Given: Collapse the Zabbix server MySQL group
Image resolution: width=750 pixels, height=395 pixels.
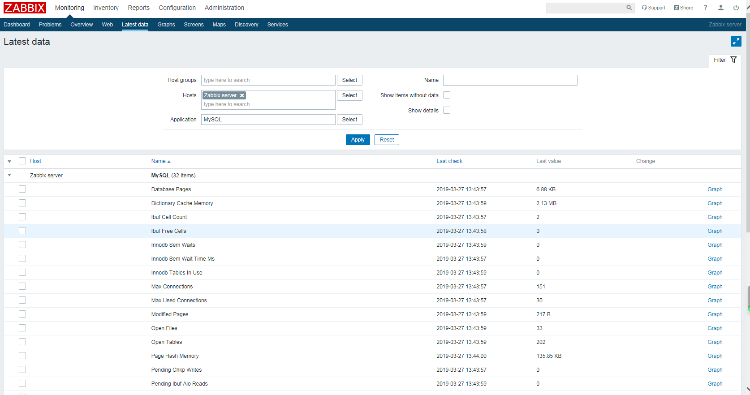Looking at the screenshot, I should [x=9, y=175].
